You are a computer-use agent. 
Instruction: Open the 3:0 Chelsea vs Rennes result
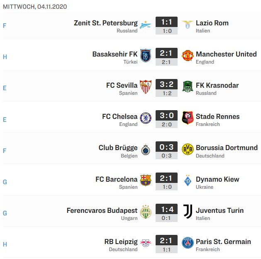[x=166, y=116]
